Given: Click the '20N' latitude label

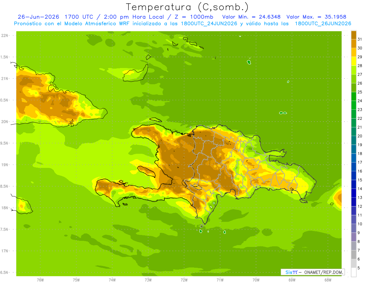Looking at the screenshot, I should coord(5,122).
